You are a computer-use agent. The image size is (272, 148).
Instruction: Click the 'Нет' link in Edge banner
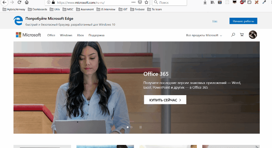(215, 21)
